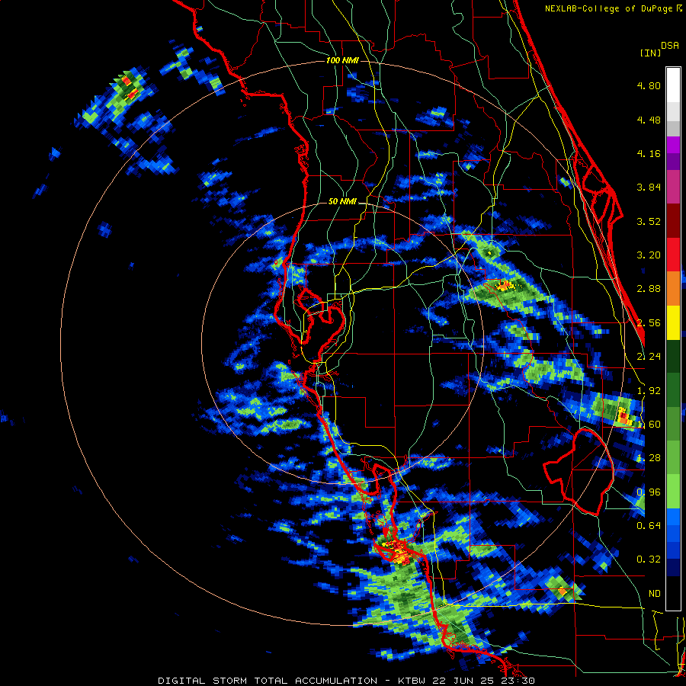Click the 4.48 legend value

tap(649, 120)
